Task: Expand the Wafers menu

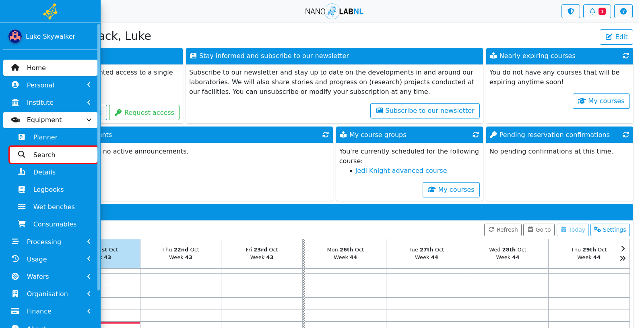Action: [x=50, y=276]
